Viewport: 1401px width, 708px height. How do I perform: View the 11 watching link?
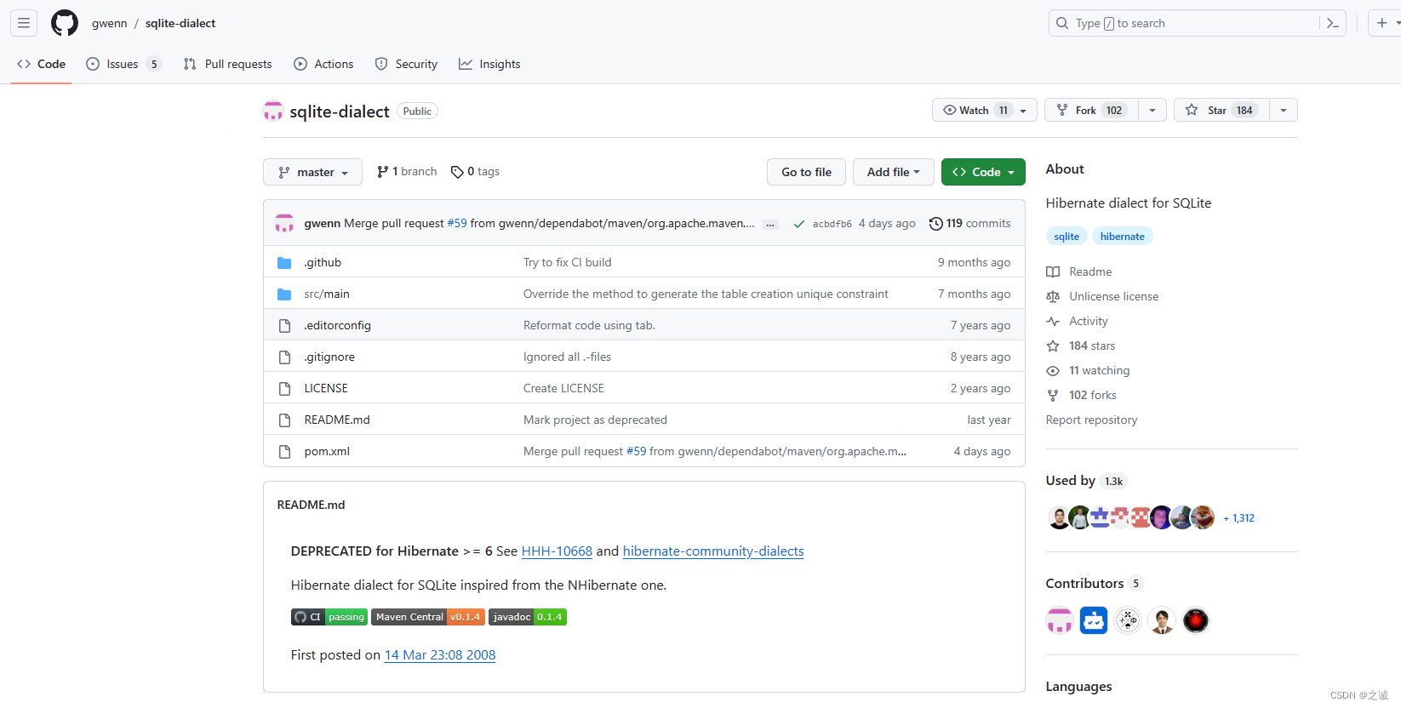[1088, 371]
